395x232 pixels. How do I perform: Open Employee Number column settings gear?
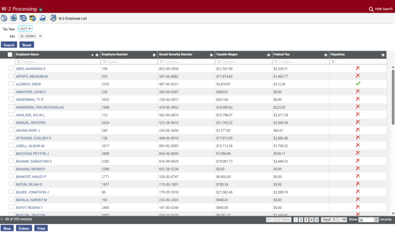pyautogui.click(x=154, y=55)
